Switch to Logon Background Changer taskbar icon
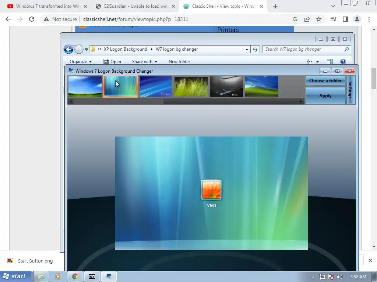The width and height of the screenshot is (377, 282). (x=109, y=277)
